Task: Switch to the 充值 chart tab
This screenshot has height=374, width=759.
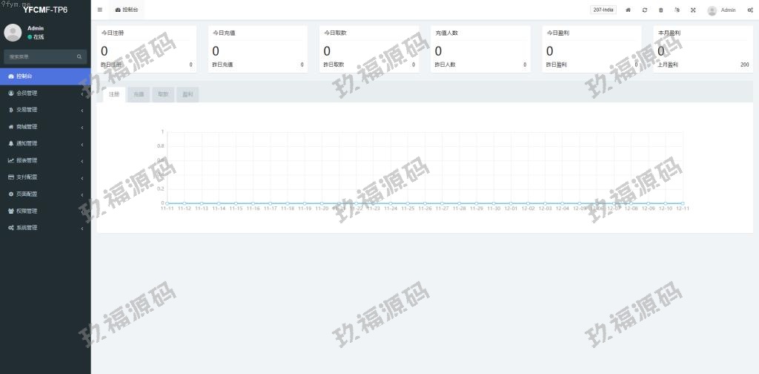Action: (x=139, y=94)
